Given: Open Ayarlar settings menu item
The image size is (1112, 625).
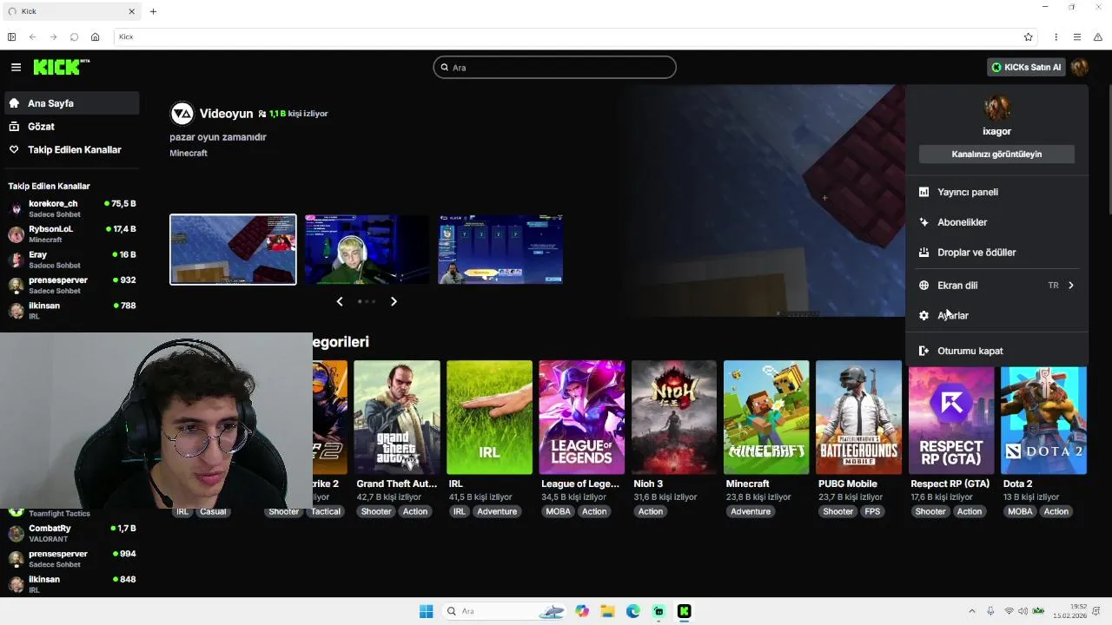Looking at the screenshot, I should (996, 316).
